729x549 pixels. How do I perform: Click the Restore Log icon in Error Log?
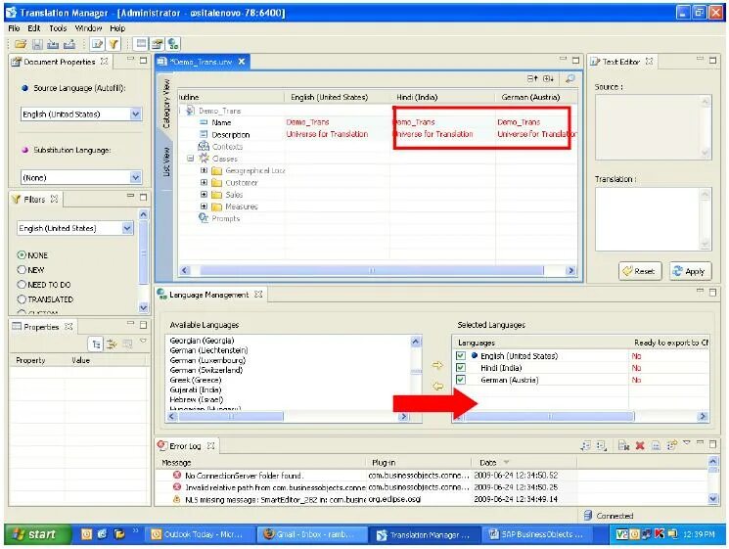[x=672, y=445]
